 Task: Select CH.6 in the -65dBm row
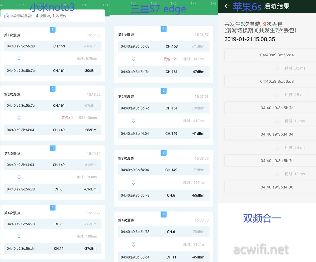click(171, 195)
